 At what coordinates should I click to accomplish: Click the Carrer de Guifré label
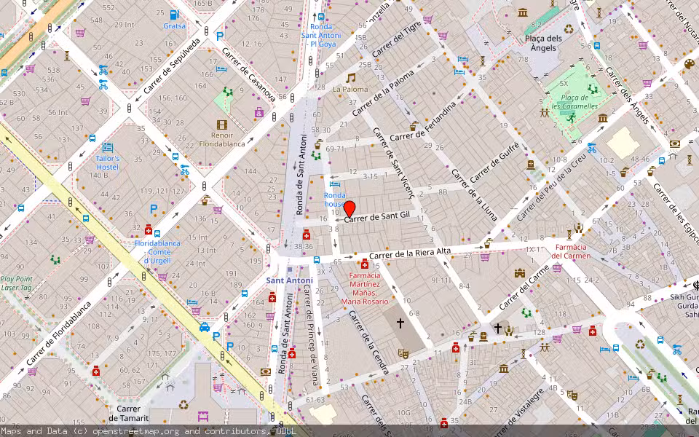tap(494, 162)
